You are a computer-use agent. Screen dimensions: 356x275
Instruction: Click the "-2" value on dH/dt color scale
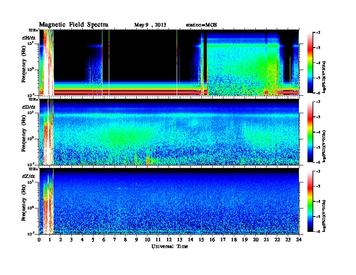pyautogui.click(x=318, y=33)
